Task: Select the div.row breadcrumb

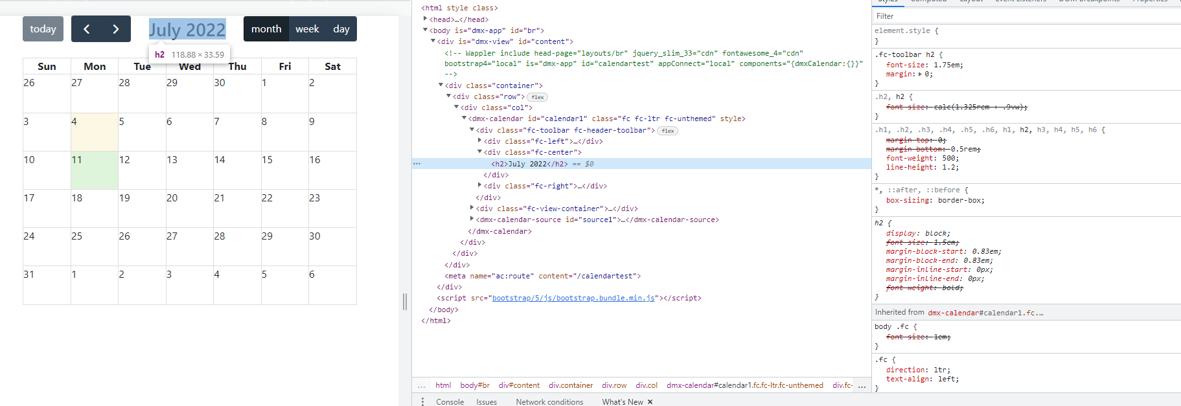Action: [x=614, y=385]
